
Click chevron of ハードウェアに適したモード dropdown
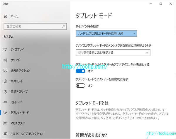pos(133,33)
